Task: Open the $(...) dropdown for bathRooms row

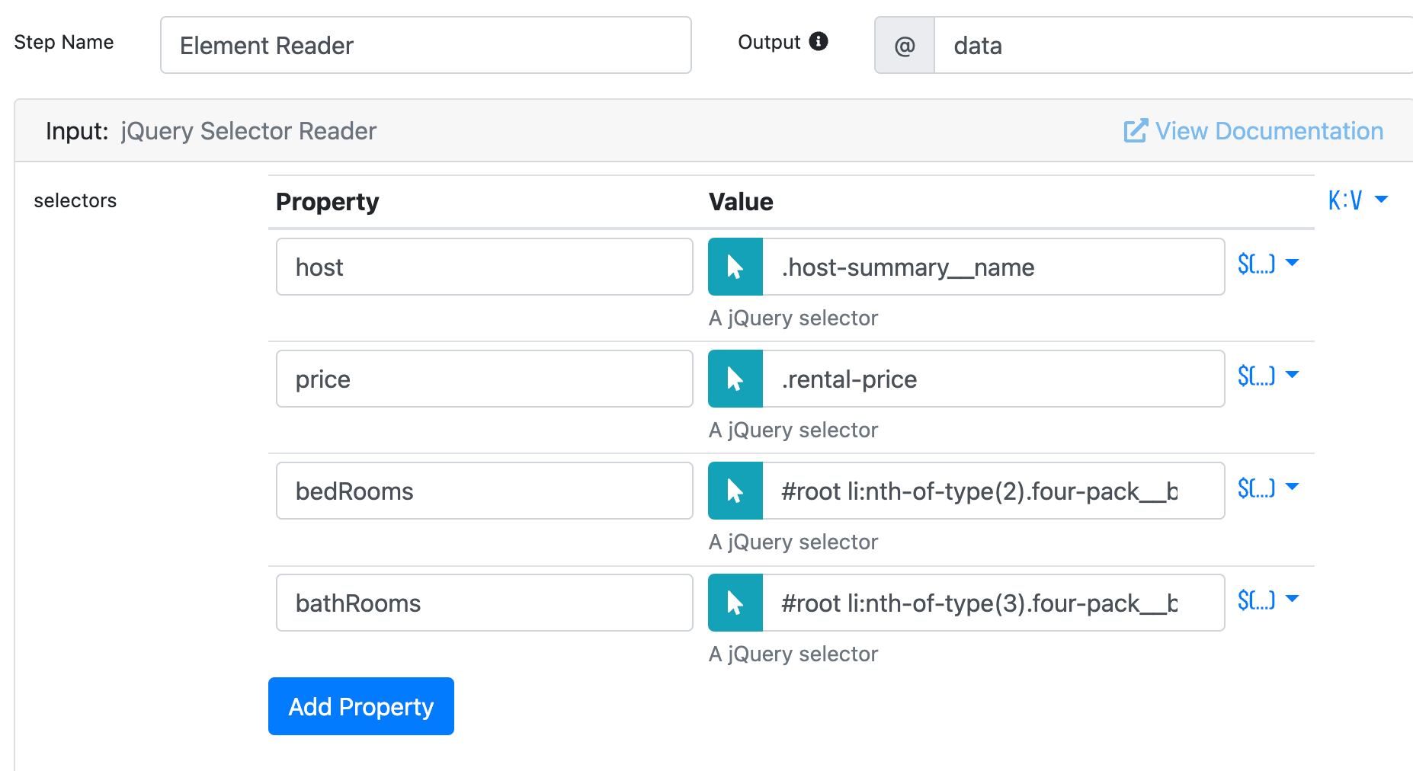Action: (x=1268, y=600)
